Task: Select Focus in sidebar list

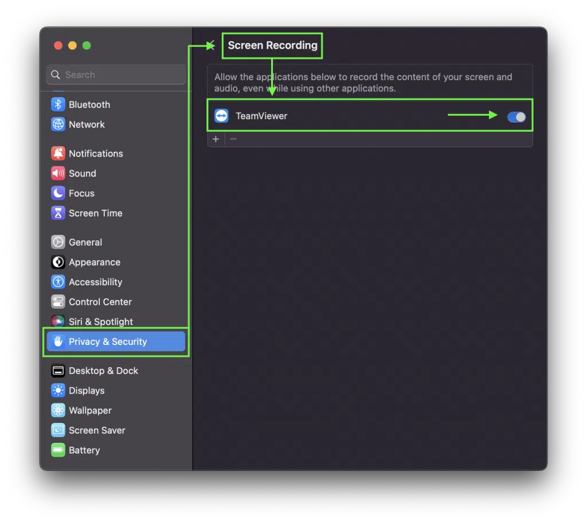Action: (81, 193)
